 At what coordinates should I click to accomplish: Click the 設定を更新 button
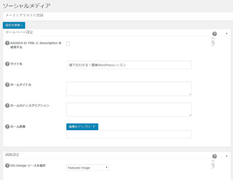14,25
